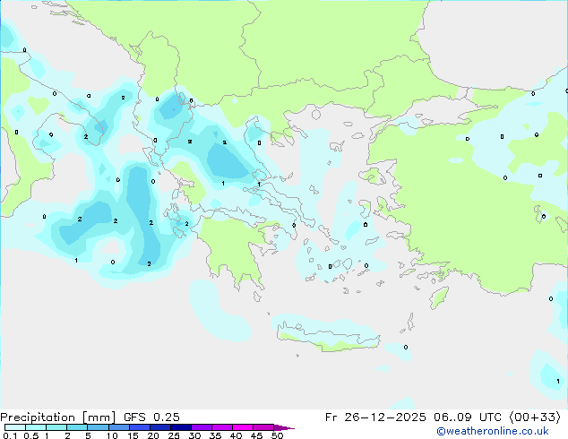Click the "GFS 0.25" model label
Viewport: 568px width, 439px height.
click(x=151, y=417)
